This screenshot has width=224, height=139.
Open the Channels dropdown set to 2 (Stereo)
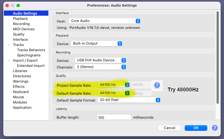pos(100,67)
